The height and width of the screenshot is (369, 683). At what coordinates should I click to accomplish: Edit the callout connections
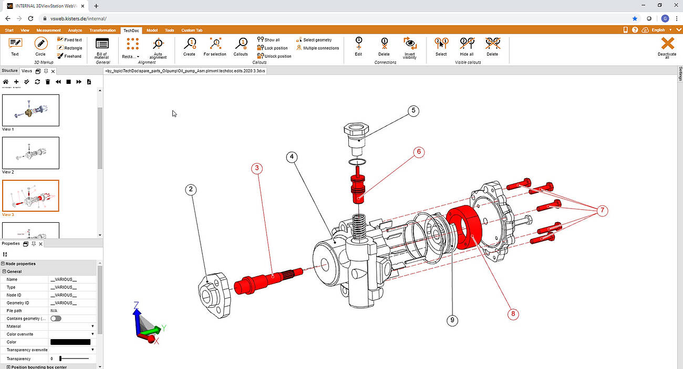pos(358,47)
